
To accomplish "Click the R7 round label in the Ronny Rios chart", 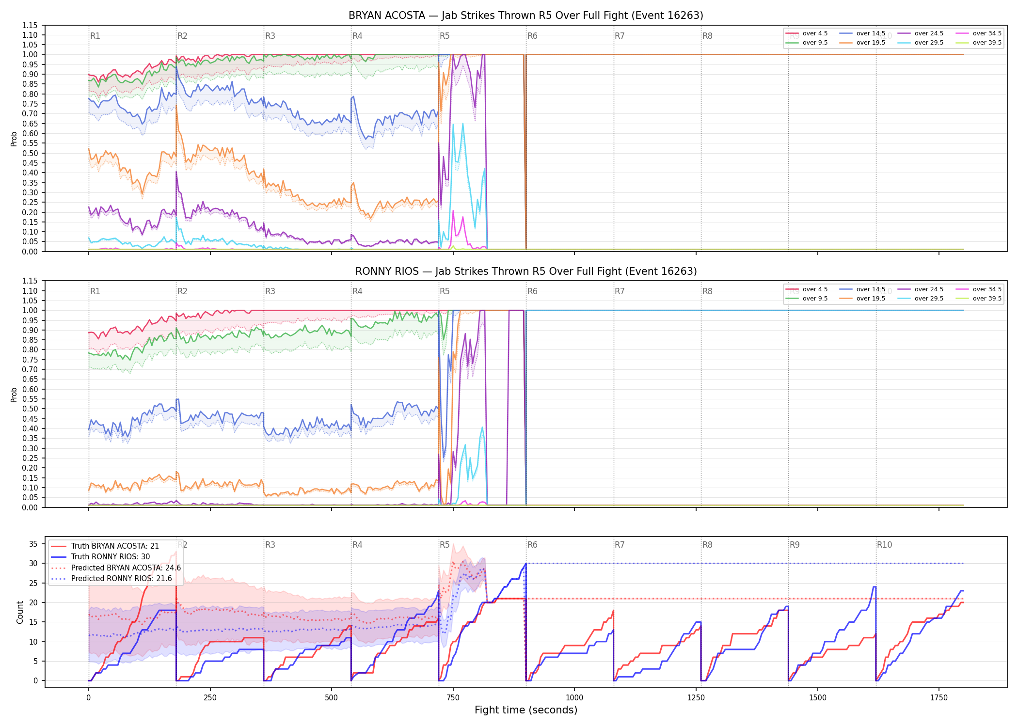I will click(x=620, y=291).
